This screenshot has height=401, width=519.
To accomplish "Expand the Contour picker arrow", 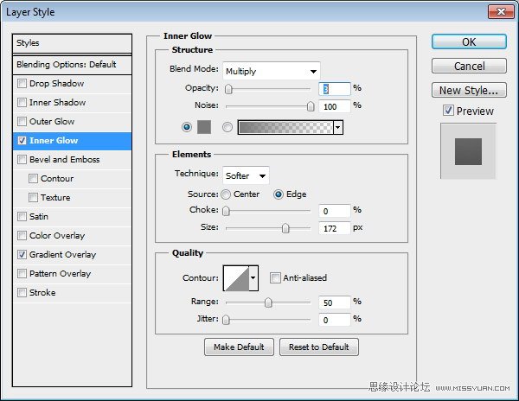I will tap(253, 278).
